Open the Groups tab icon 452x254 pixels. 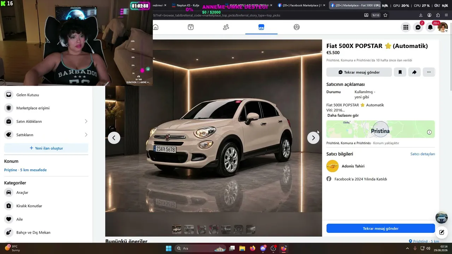[x=297, y=27]
